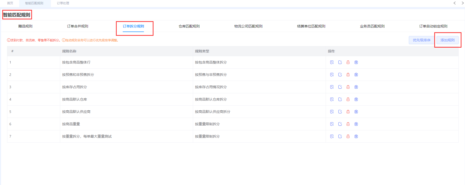Click rule type 按预售与非预售拆分
Image resolution: width=465 pixels, height=185 pixels.
click(211, 75)
